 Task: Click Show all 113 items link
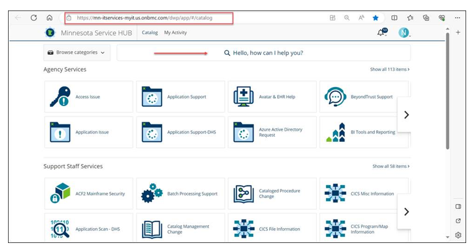(390, 70)
